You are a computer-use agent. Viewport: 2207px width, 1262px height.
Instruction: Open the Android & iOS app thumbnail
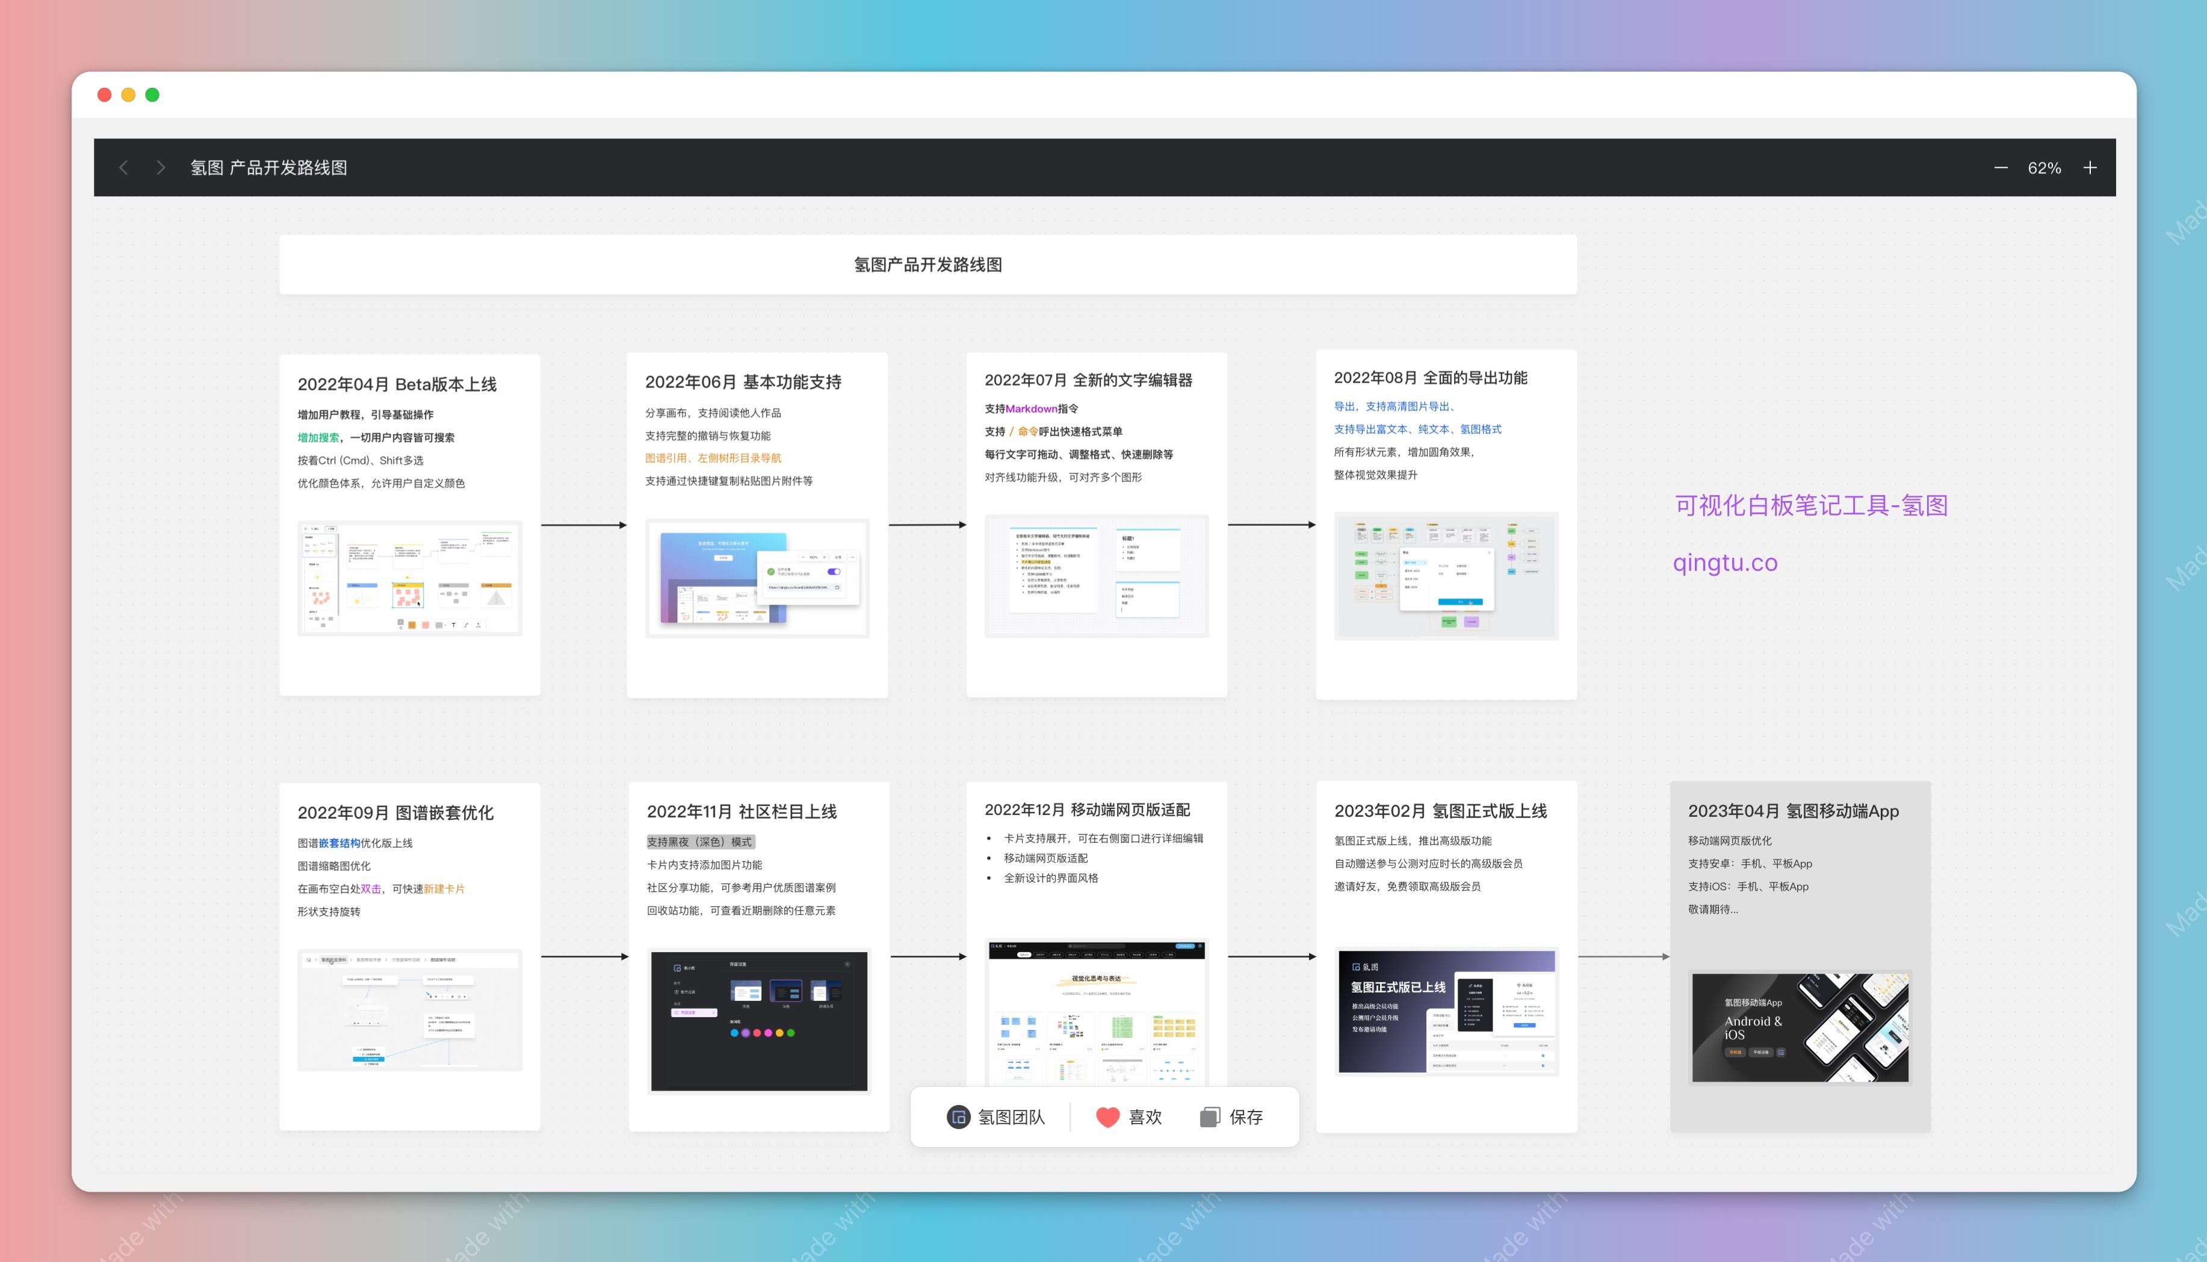[1800, 1027]
